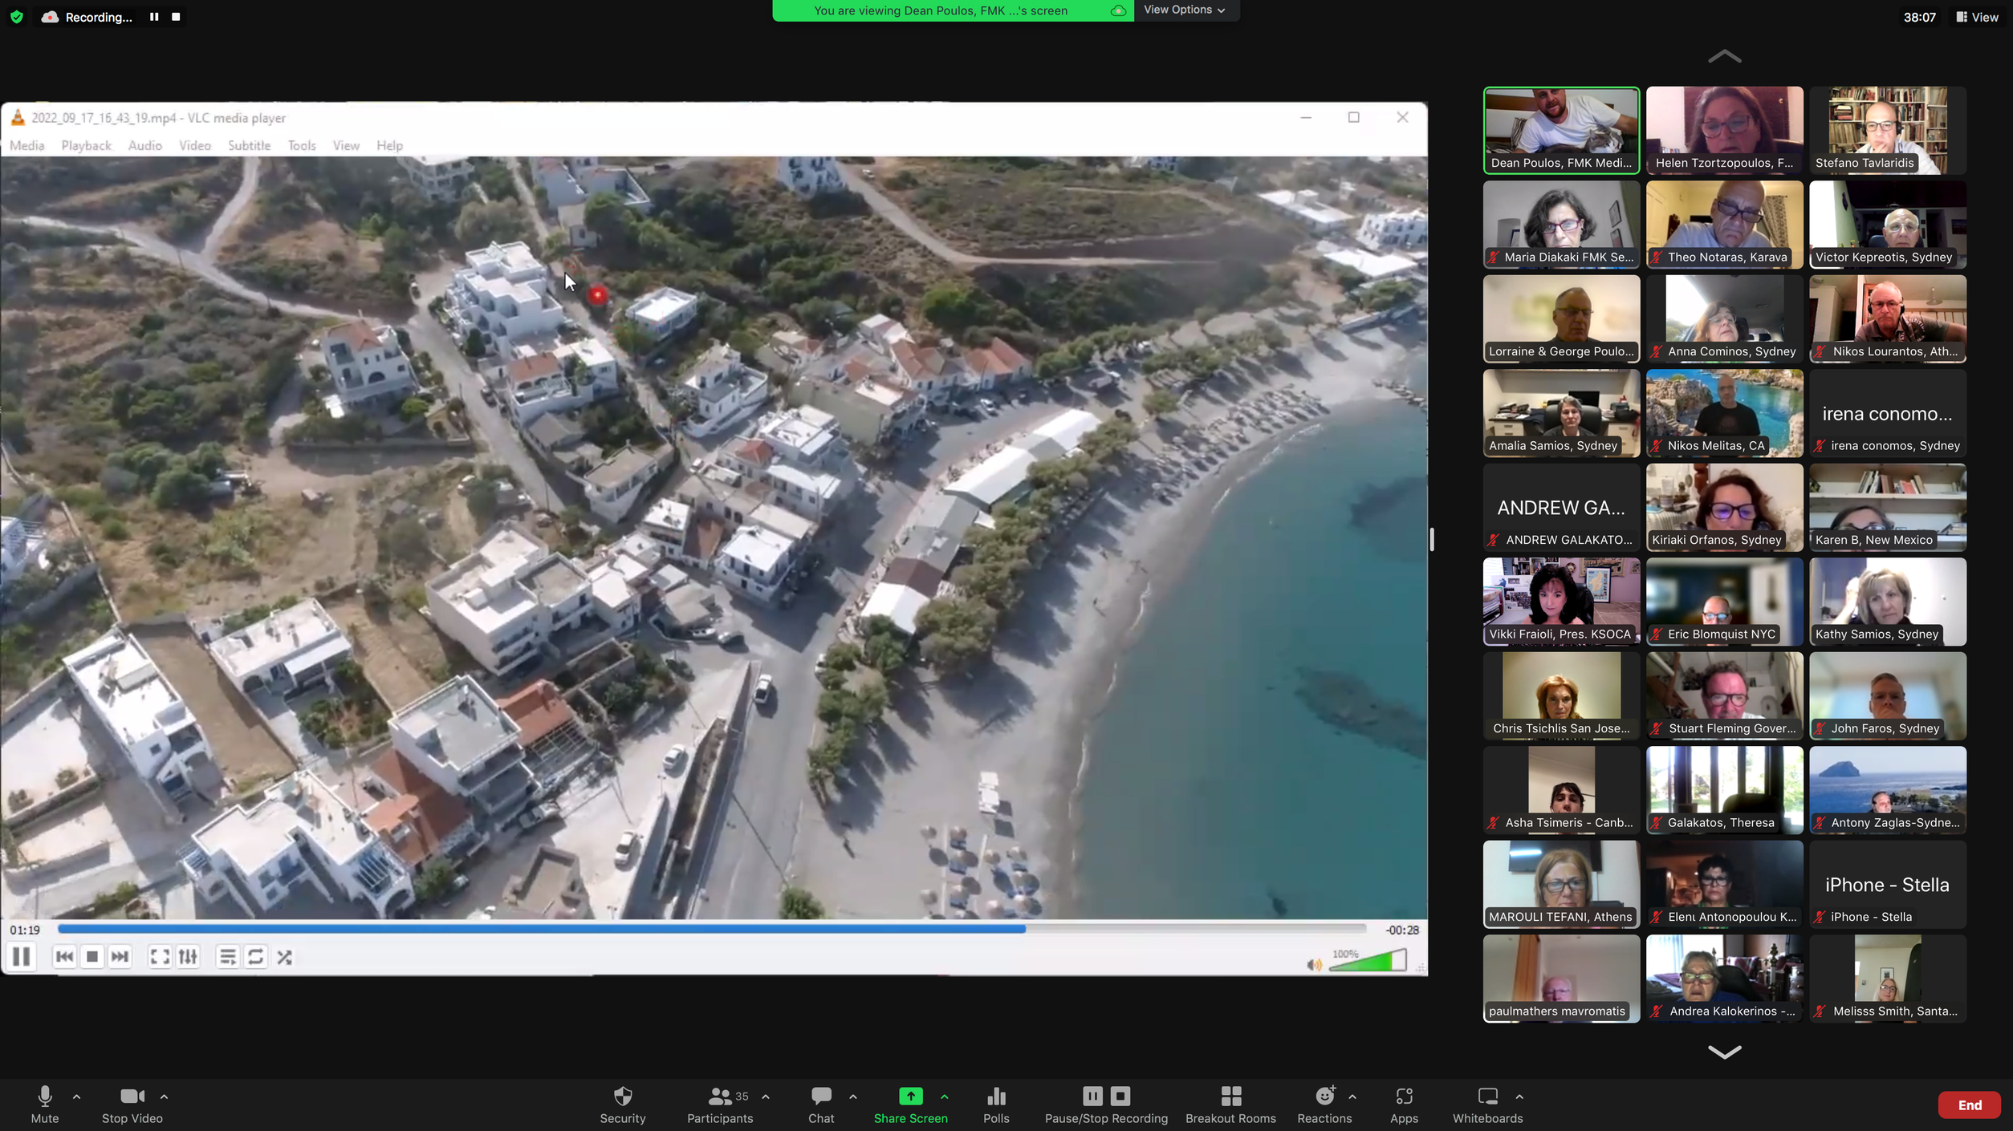Open the VLC extended settings equalizer icon
Viewport: 2013px width, 1131px height.
click(x=188, y=957)
